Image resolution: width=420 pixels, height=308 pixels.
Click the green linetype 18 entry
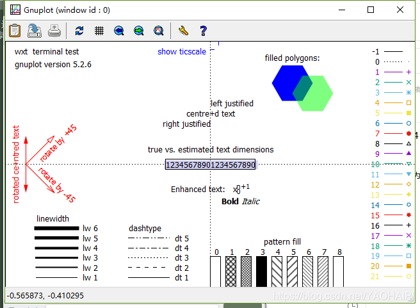coord(391,246)
